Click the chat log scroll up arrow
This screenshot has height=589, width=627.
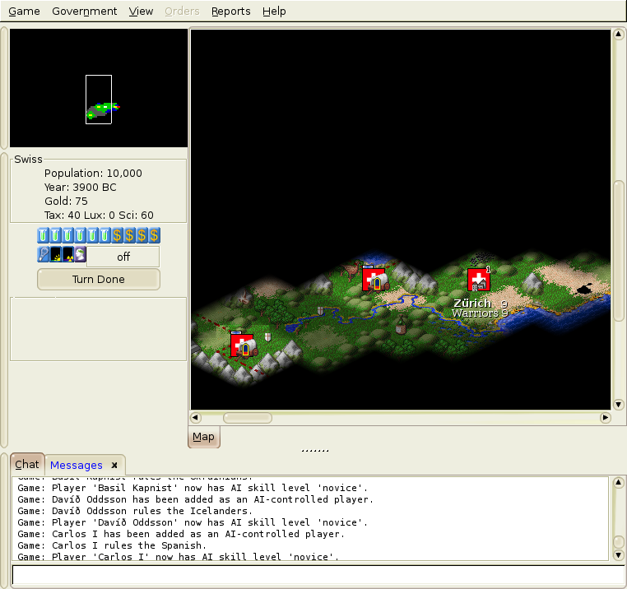618,483
